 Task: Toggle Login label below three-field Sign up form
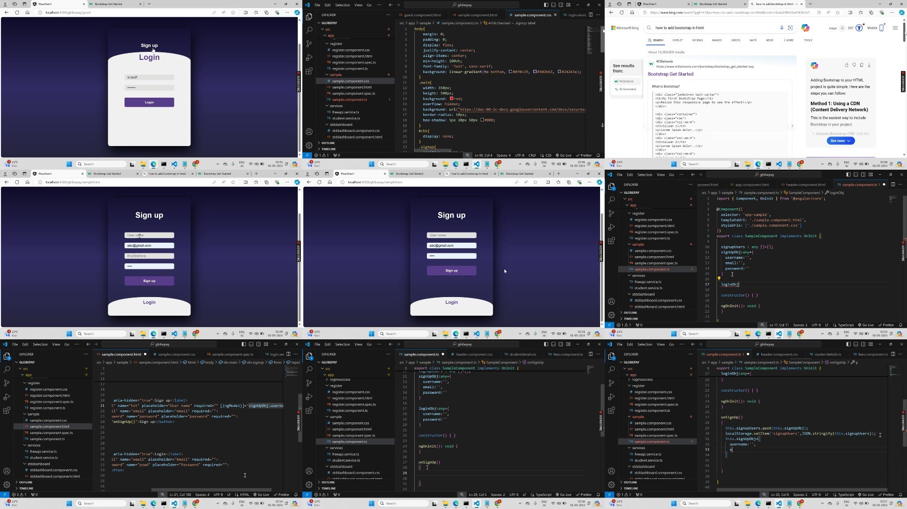451,302
